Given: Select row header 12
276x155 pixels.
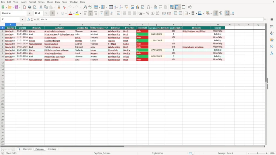Looking at the screenshot, I should [2, 63].
